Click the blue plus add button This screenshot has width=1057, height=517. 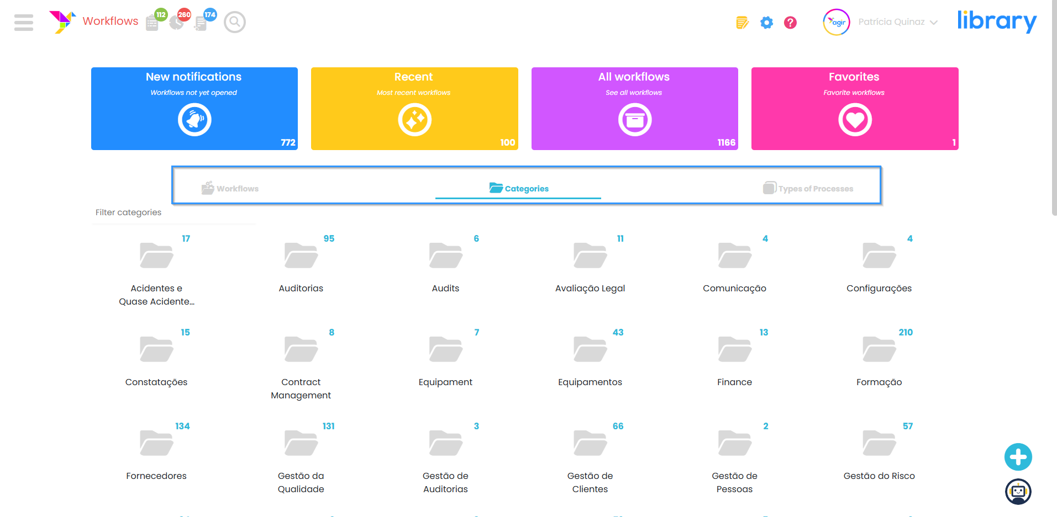tap(1018, 457)
